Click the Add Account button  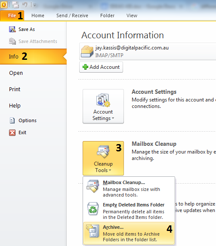(x=101, y=67)
